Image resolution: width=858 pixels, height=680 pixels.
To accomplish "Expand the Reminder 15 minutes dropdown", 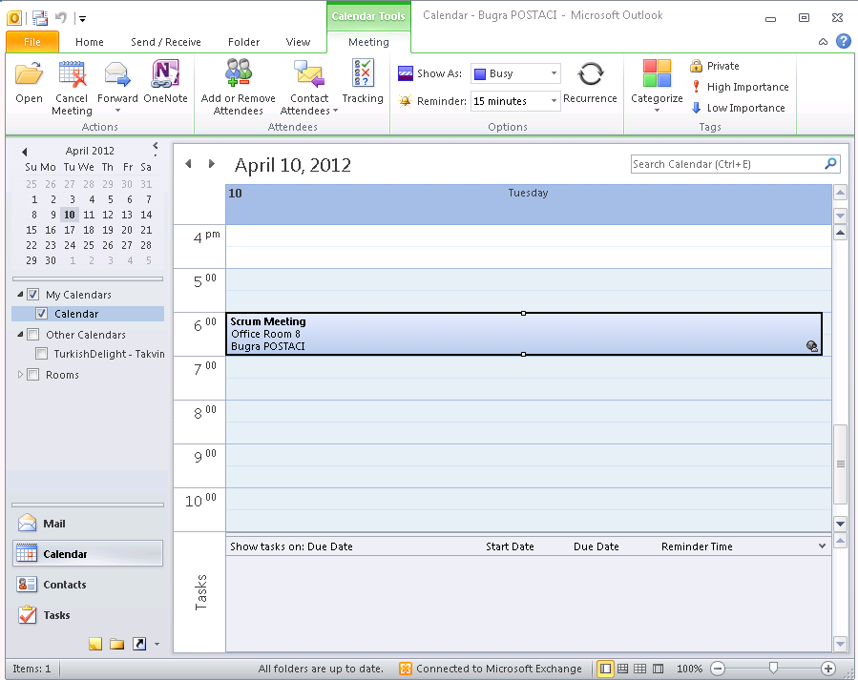I will pos(554,101).
